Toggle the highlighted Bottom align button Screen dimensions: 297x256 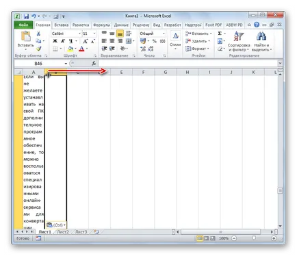(x=120, y=34)
